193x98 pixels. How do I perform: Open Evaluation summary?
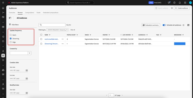(151, 25)
